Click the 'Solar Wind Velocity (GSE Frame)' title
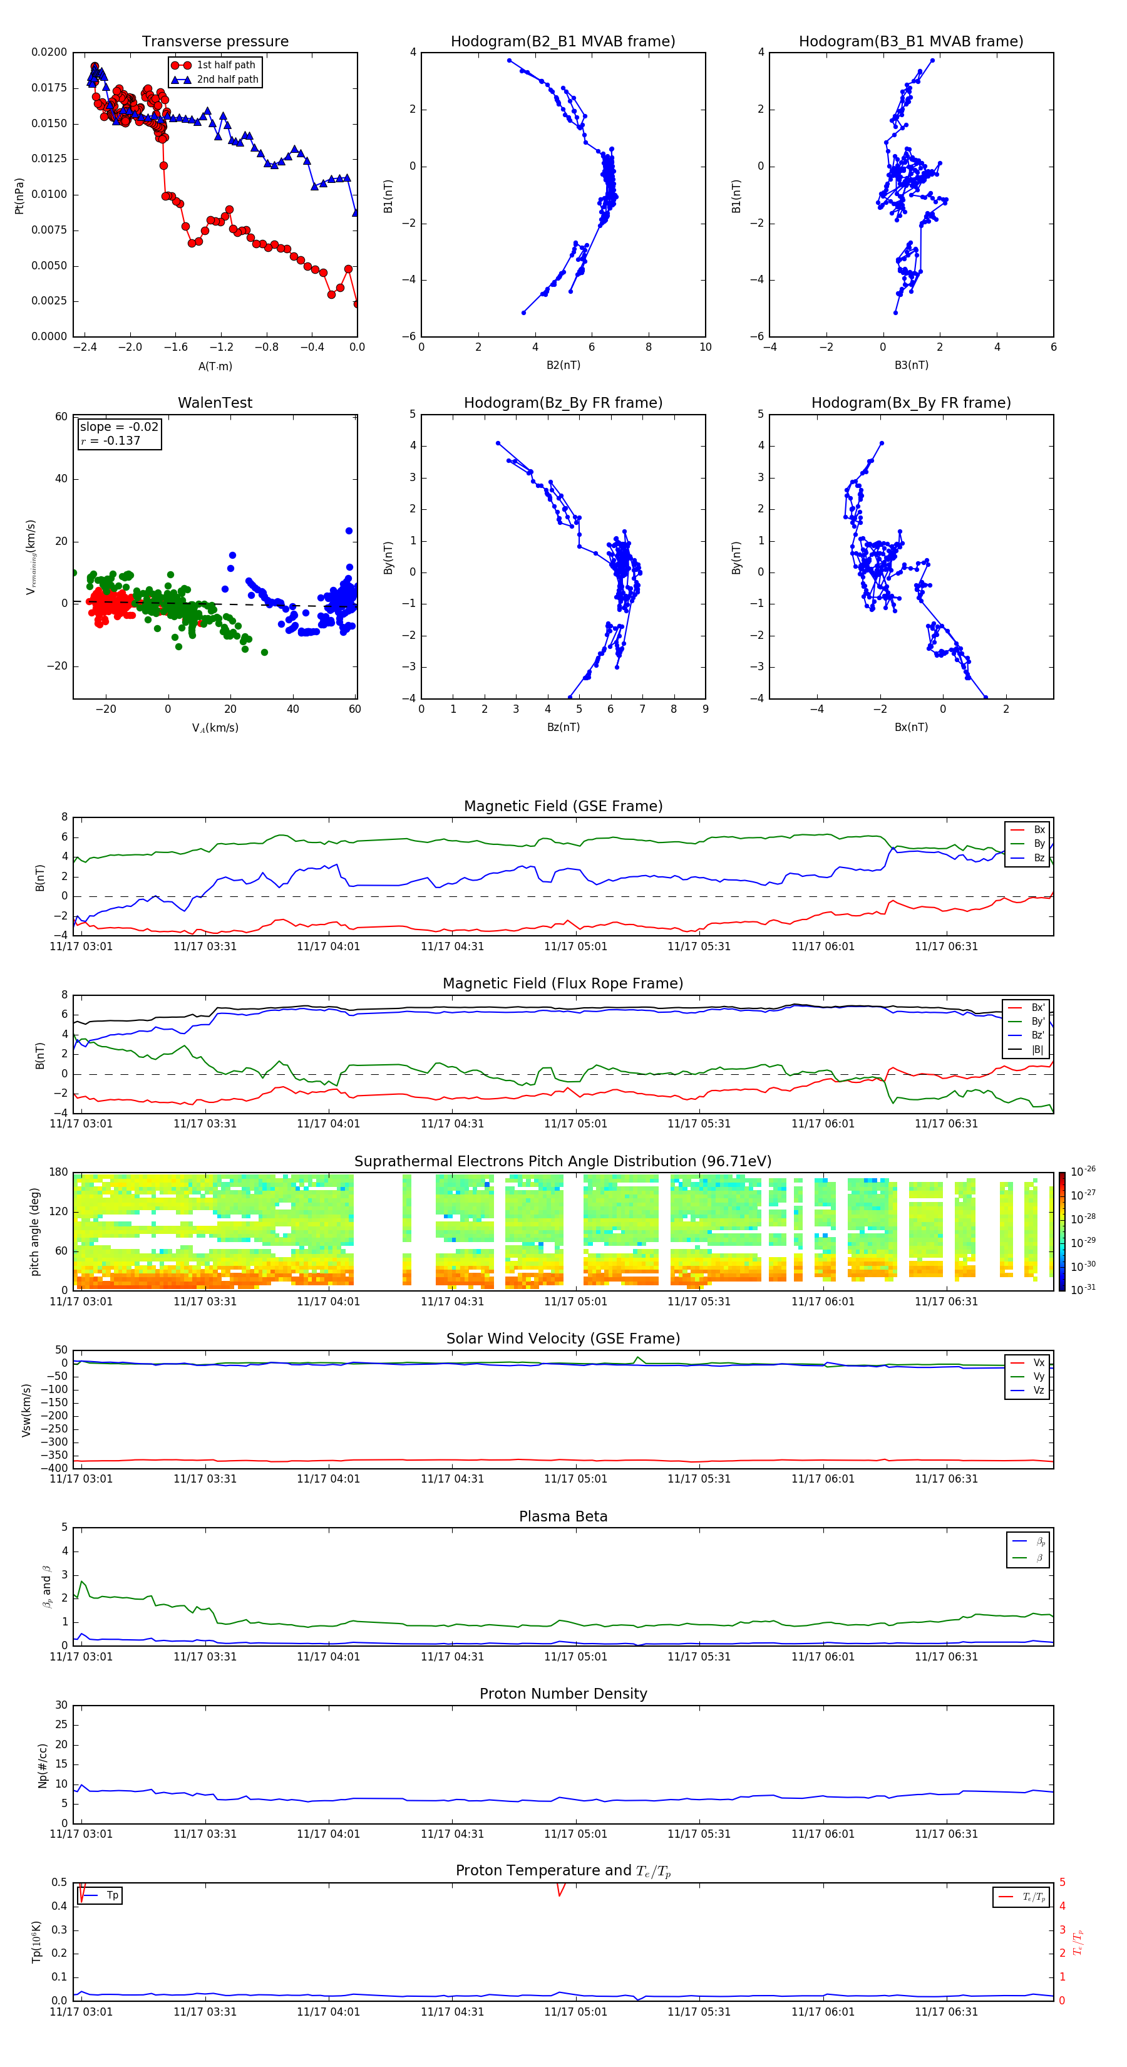This screenshot has width=1127, height=2067. click(x=563, y=1339)
